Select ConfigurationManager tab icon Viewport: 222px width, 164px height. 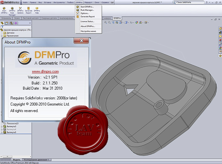tap(11, 23)
